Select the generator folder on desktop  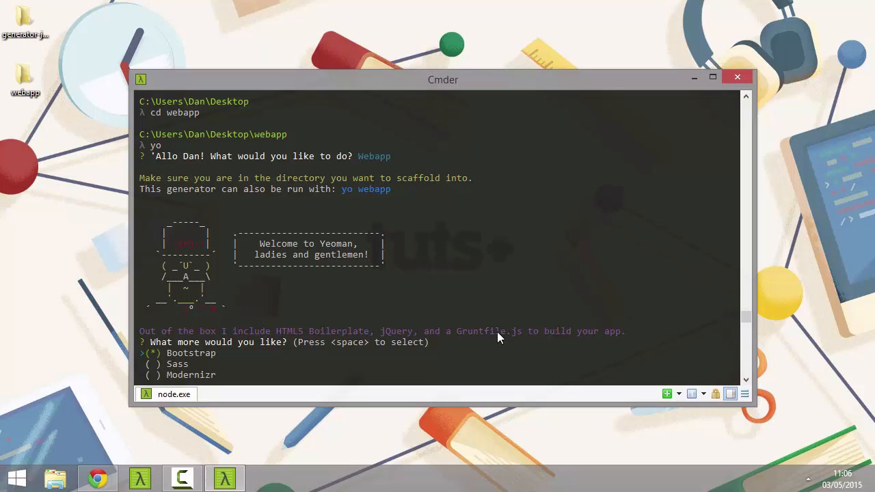[25, 23]
